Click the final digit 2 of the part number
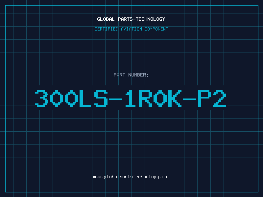 (219, 98)
